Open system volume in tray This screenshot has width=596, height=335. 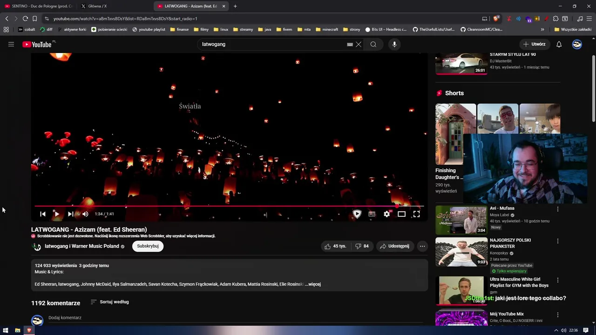coord(563,330)
